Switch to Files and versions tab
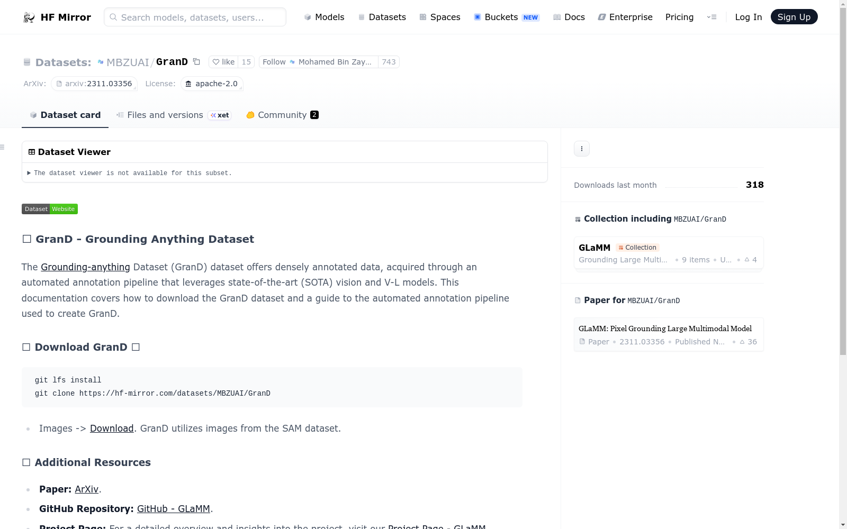Image resolution: width=847 pixels, height=529 pixels. coord(174,115)
